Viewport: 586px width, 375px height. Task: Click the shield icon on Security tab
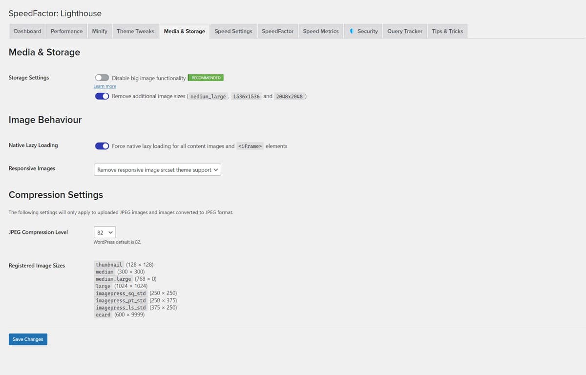(x=352, y=31)
